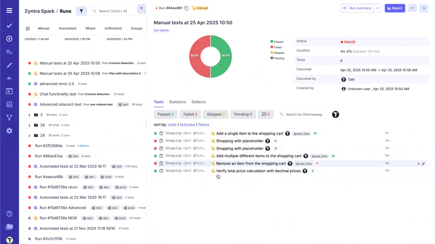Click copy link icon on highlighted test row
Viewport: 435px width, 244px height.
[423, 164]
